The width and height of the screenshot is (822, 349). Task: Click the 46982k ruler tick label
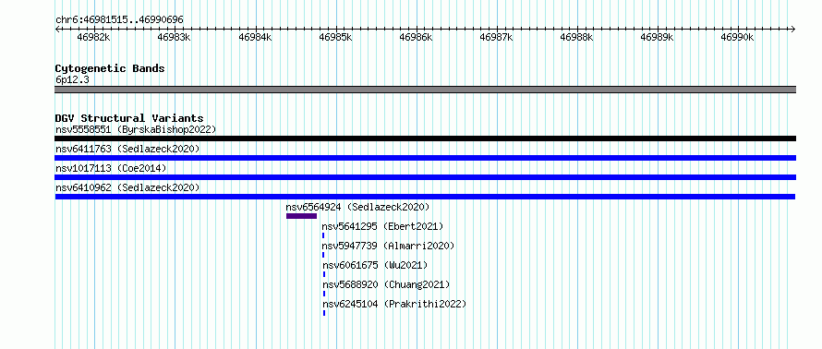(x=93, y=37)
